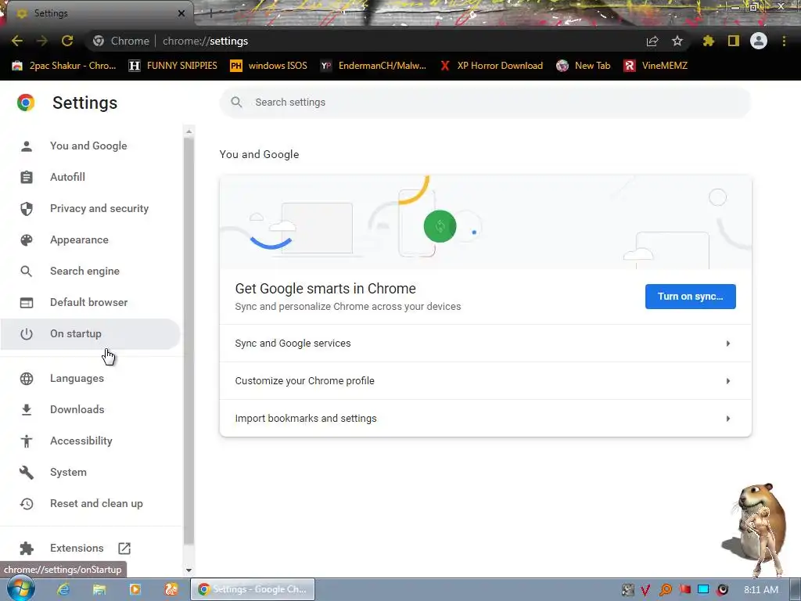Close the Settings tab

181,13
